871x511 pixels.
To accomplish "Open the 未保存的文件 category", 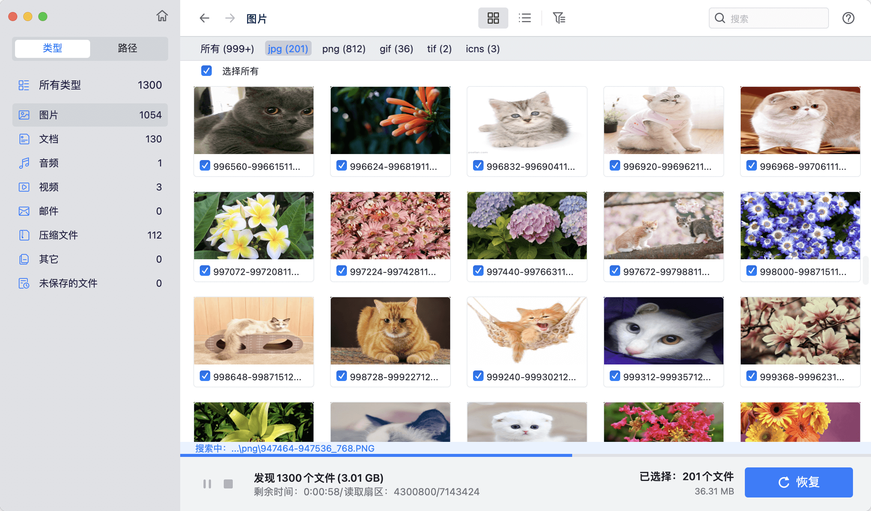I will pos(68,283).
